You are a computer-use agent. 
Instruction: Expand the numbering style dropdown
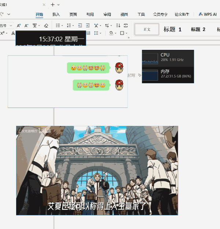73,26
